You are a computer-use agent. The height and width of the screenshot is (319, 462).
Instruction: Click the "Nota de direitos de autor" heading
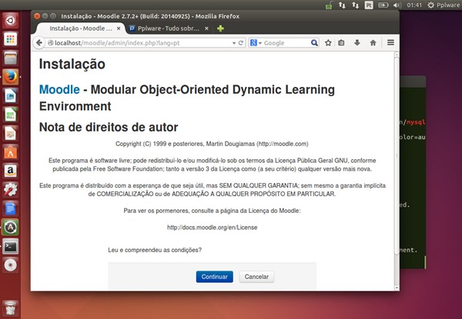[109, 128]
